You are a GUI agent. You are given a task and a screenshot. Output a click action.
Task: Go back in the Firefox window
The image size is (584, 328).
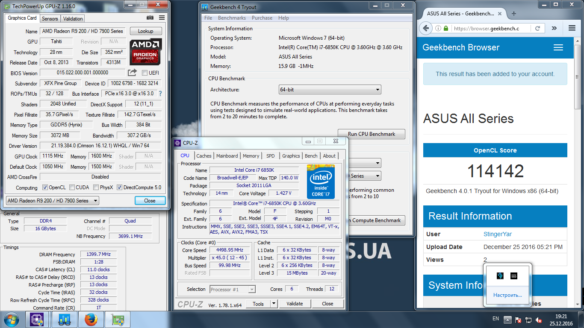426,28
